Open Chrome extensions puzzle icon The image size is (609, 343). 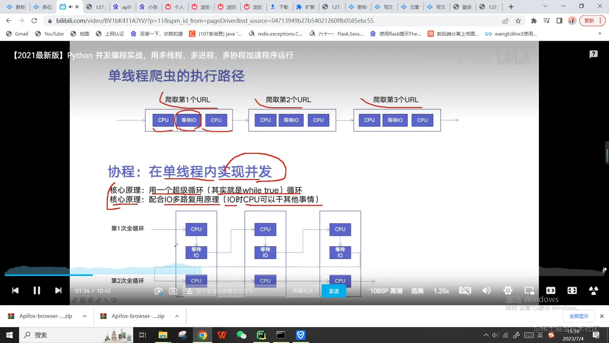pyautogui.click(x=534, y=21)
